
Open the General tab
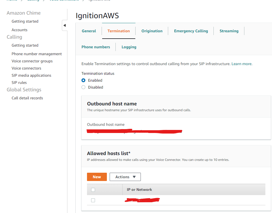[89, 31]
